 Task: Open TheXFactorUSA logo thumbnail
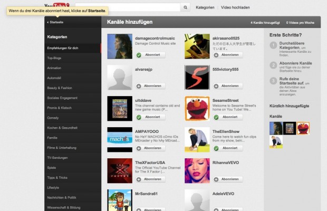pyautogui.click(x=120, y=170)
